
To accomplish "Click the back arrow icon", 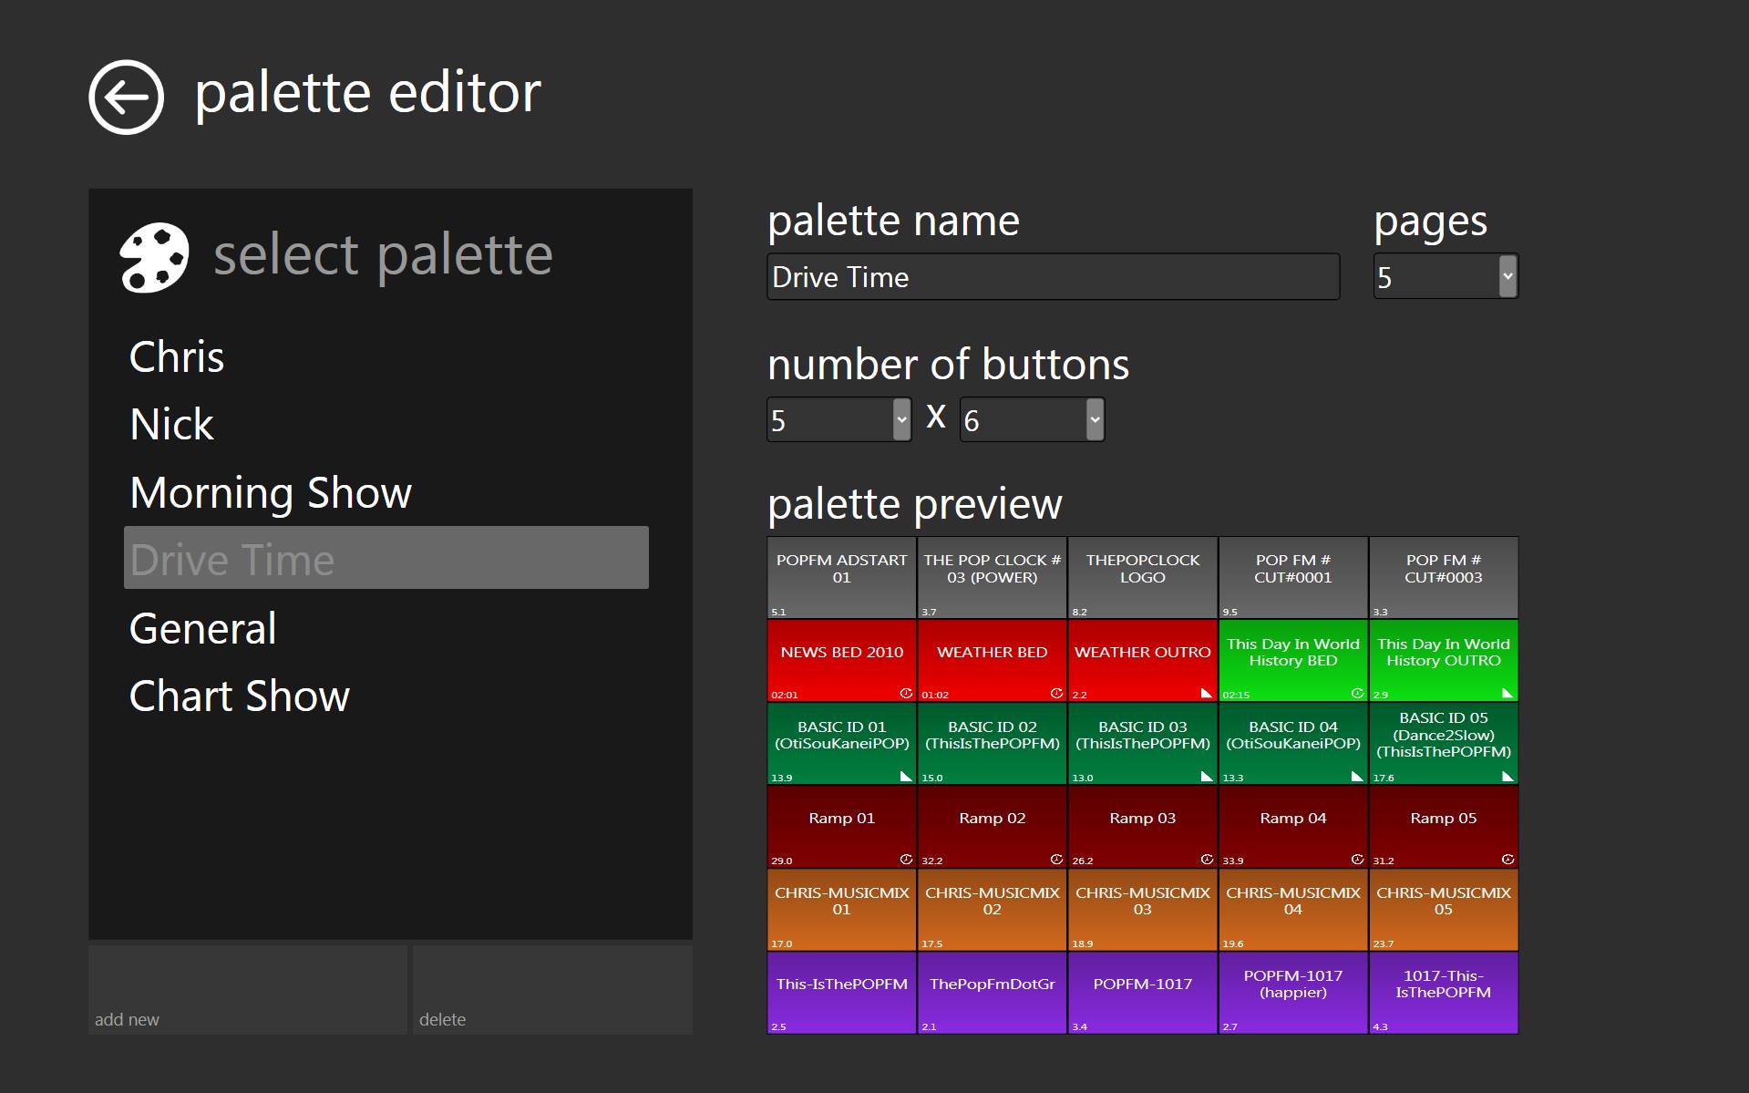I will click(x=126, y=97).
